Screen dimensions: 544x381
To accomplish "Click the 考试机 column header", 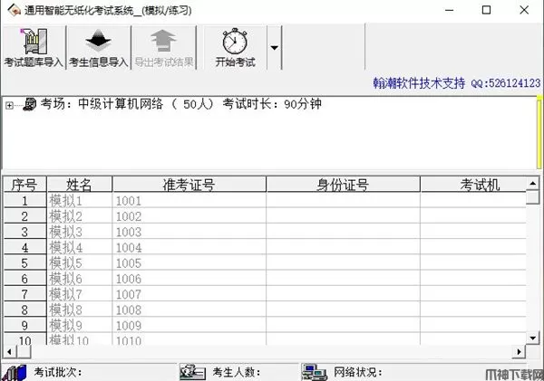I will point(473,185).
